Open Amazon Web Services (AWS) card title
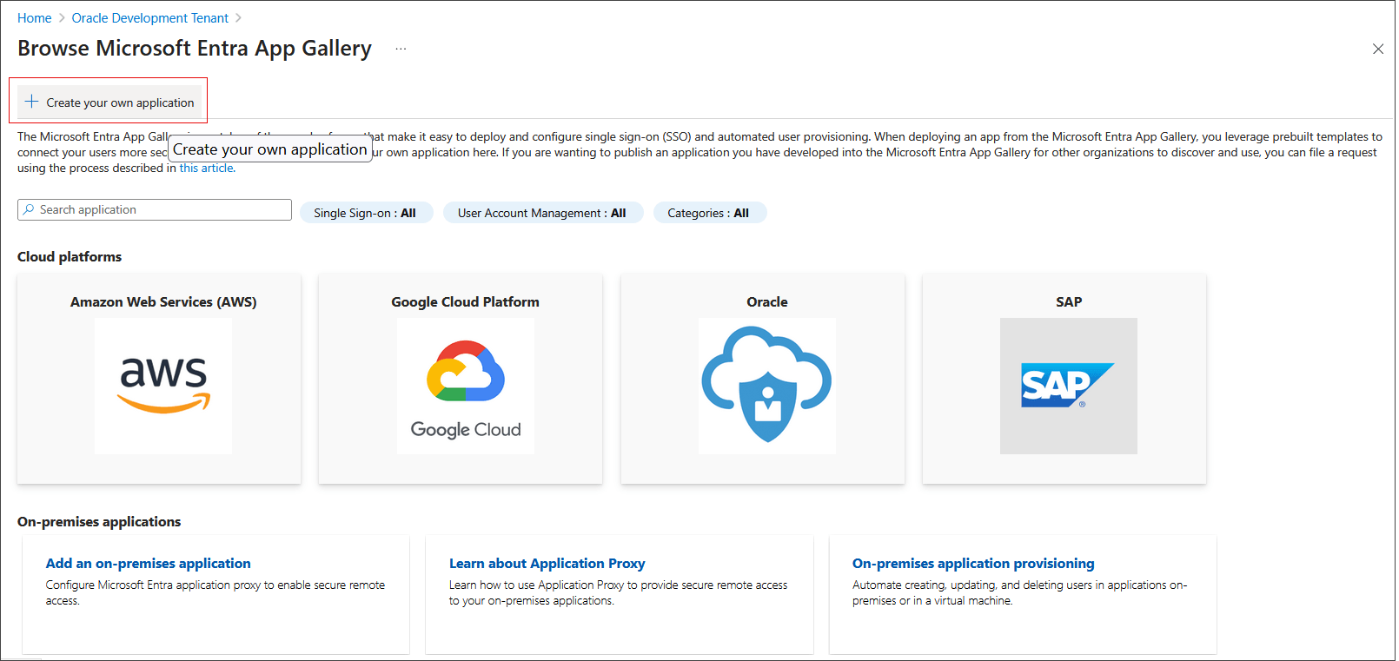1399x661 pixels. [163, 301]
